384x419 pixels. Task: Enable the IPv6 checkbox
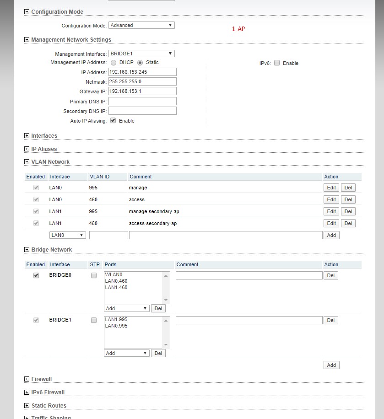277,63
